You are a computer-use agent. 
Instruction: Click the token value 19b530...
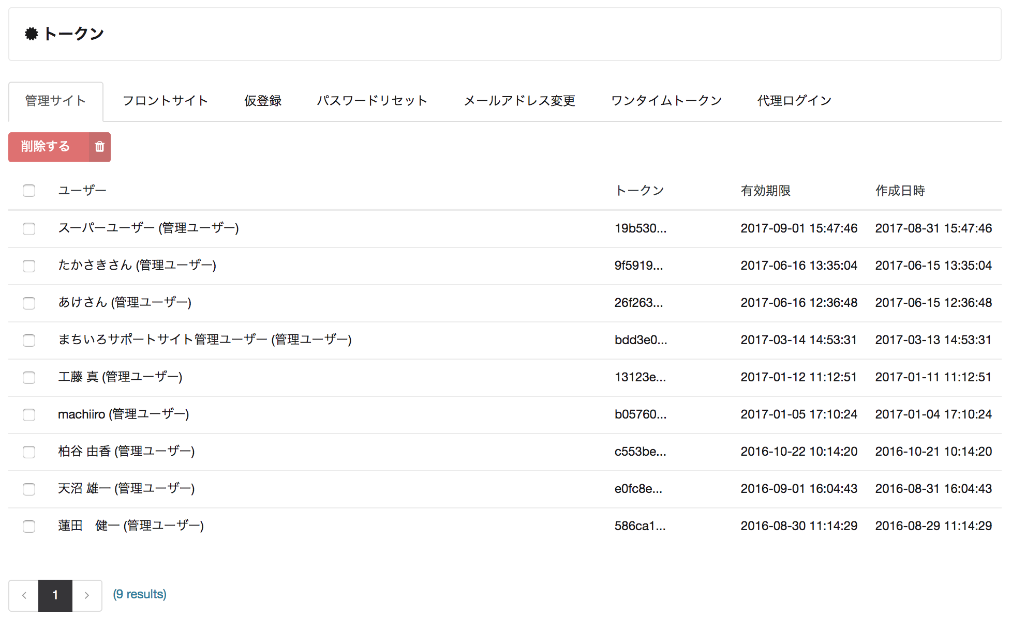click(641, 228)
